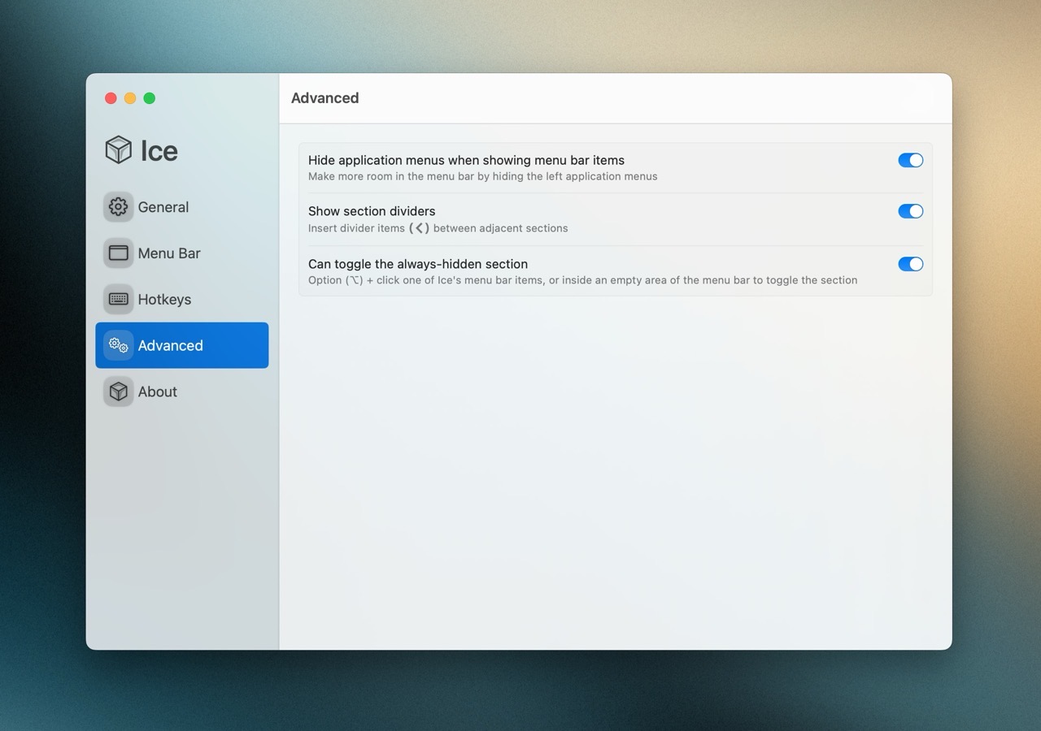Minimize the Ice window with yellow button
Screen dimensions: 1041x731
tap(130, 98)
